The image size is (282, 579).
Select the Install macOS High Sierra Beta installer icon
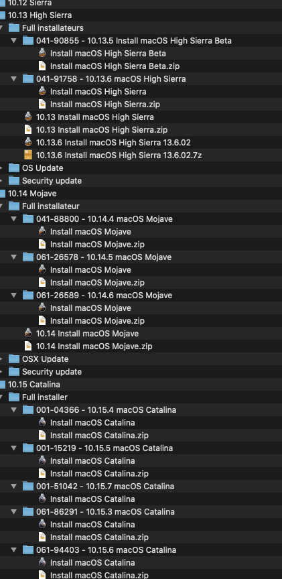(42, 53)
